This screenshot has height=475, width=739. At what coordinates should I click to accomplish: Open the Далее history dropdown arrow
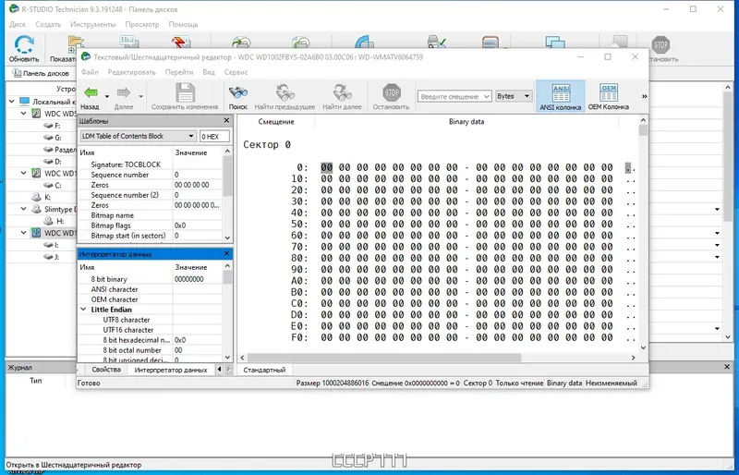click(140, 96)
